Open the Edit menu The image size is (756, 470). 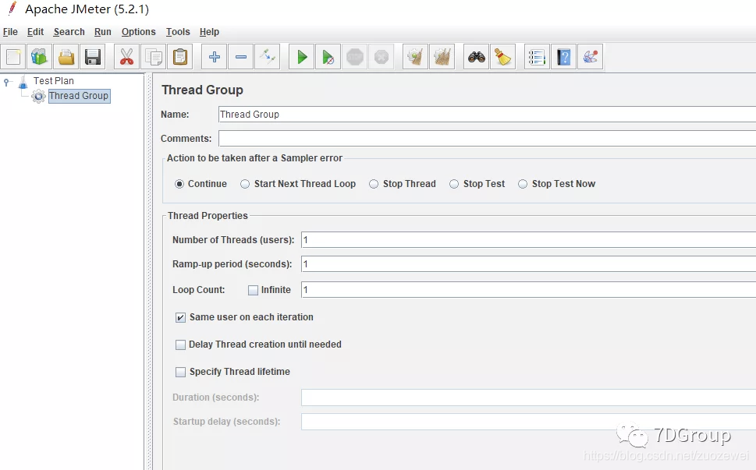pyautogui.click(x=35, y=32)
